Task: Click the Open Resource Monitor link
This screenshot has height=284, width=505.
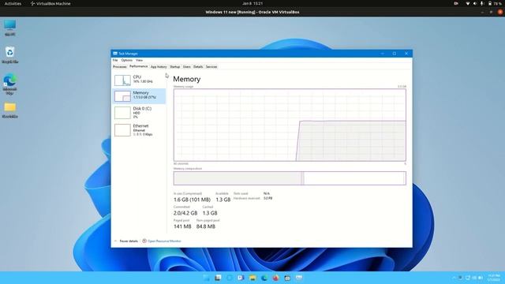Action: coord(164,241)
